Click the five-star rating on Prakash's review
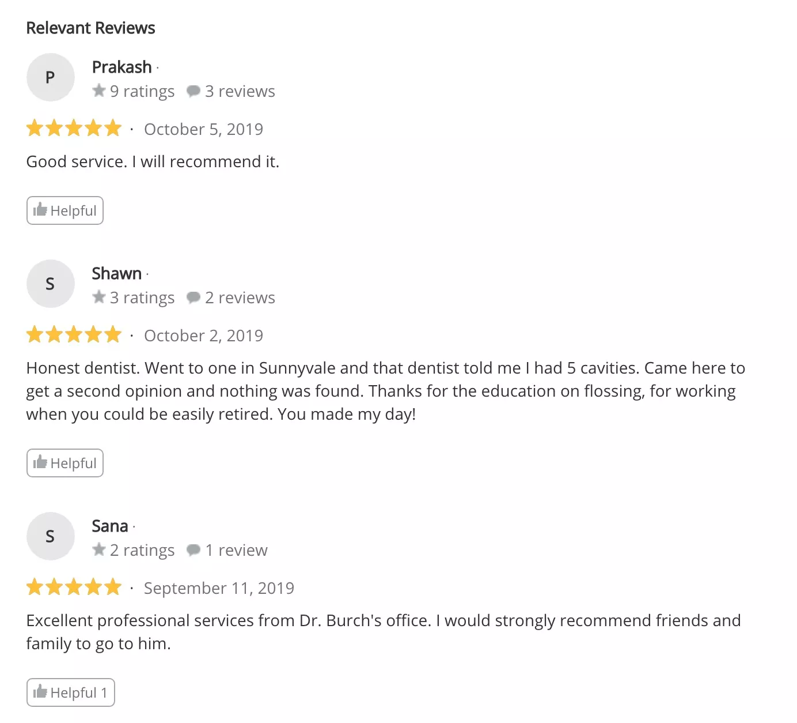 tap(74, 128)
